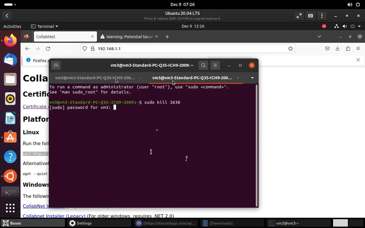Image resolution: width=365 pixels, height=228 pixels.
Task: Open Help from the dock
Action: coord(10,157)
